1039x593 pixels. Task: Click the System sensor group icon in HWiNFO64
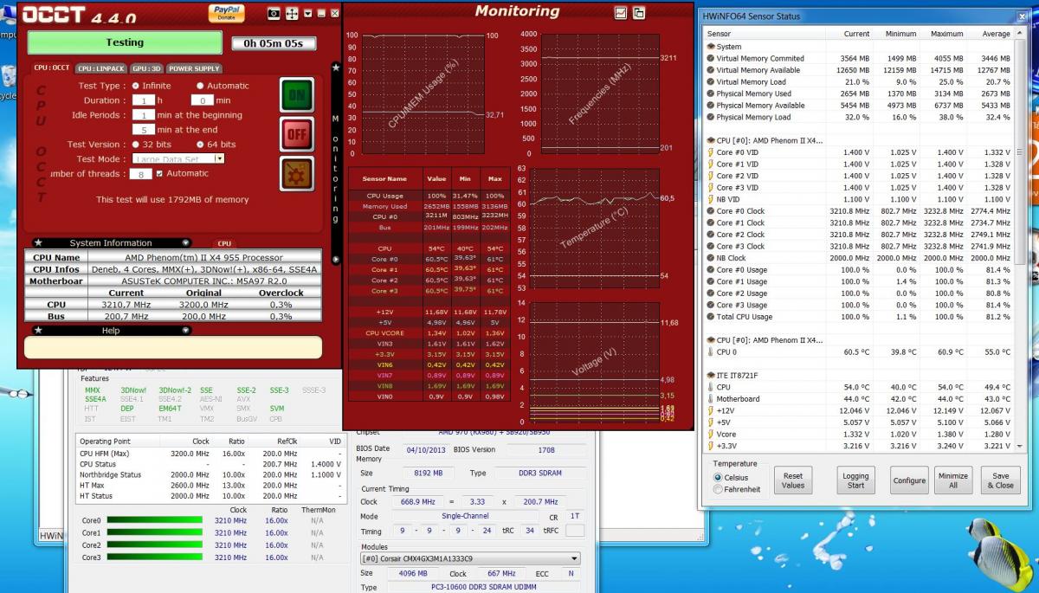coord(710,47)
